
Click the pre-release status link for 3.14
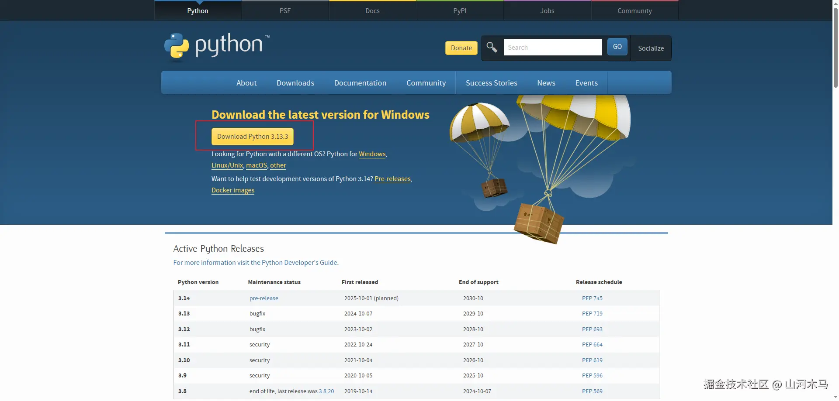pyautogui.click(x=264, y=298)
